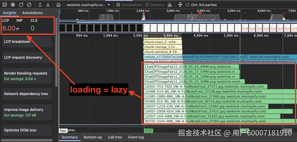Expand the LCP request discovery insight
Viewport: 297px width, 142px height.
pos(27,57)
